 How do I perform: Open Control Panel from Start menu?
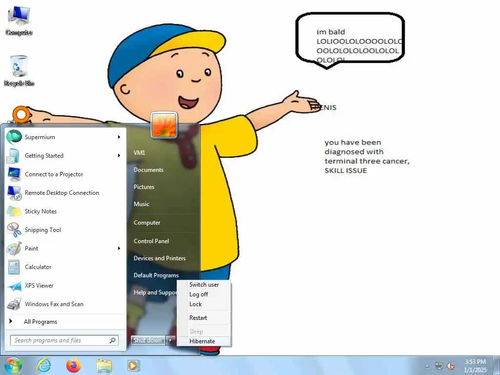151,241
